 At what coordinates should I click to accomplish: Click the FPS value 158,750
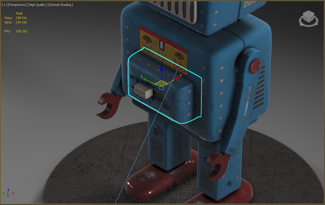[x=21, y=31]
